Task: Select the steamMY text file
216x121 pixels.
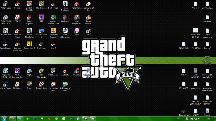Action: [x=207, y=45]
